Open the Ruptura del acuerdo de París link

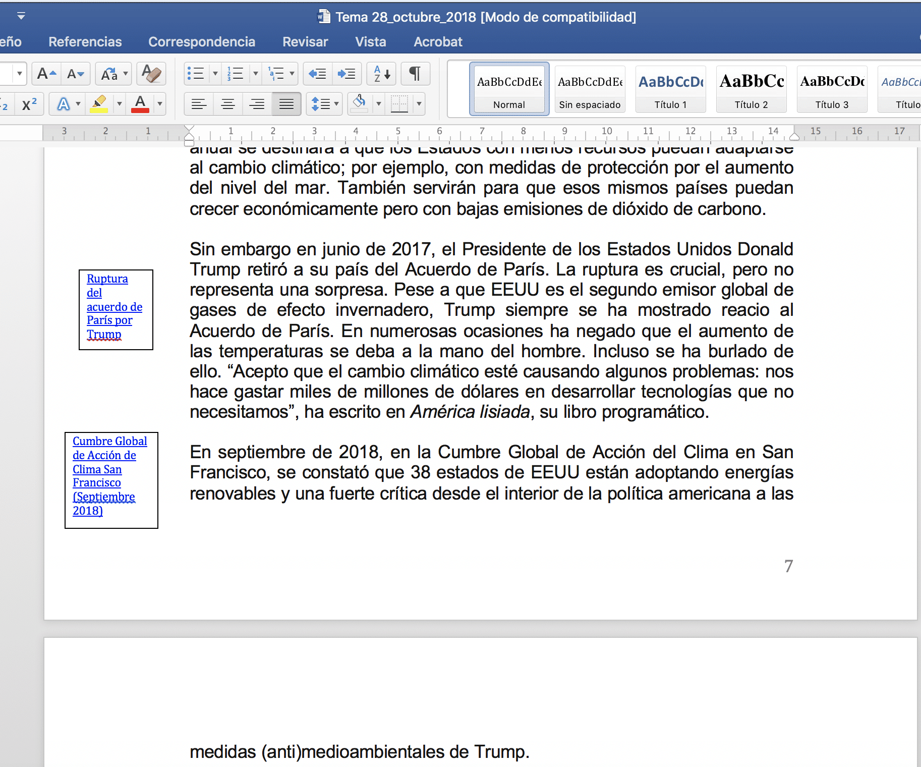114,306
